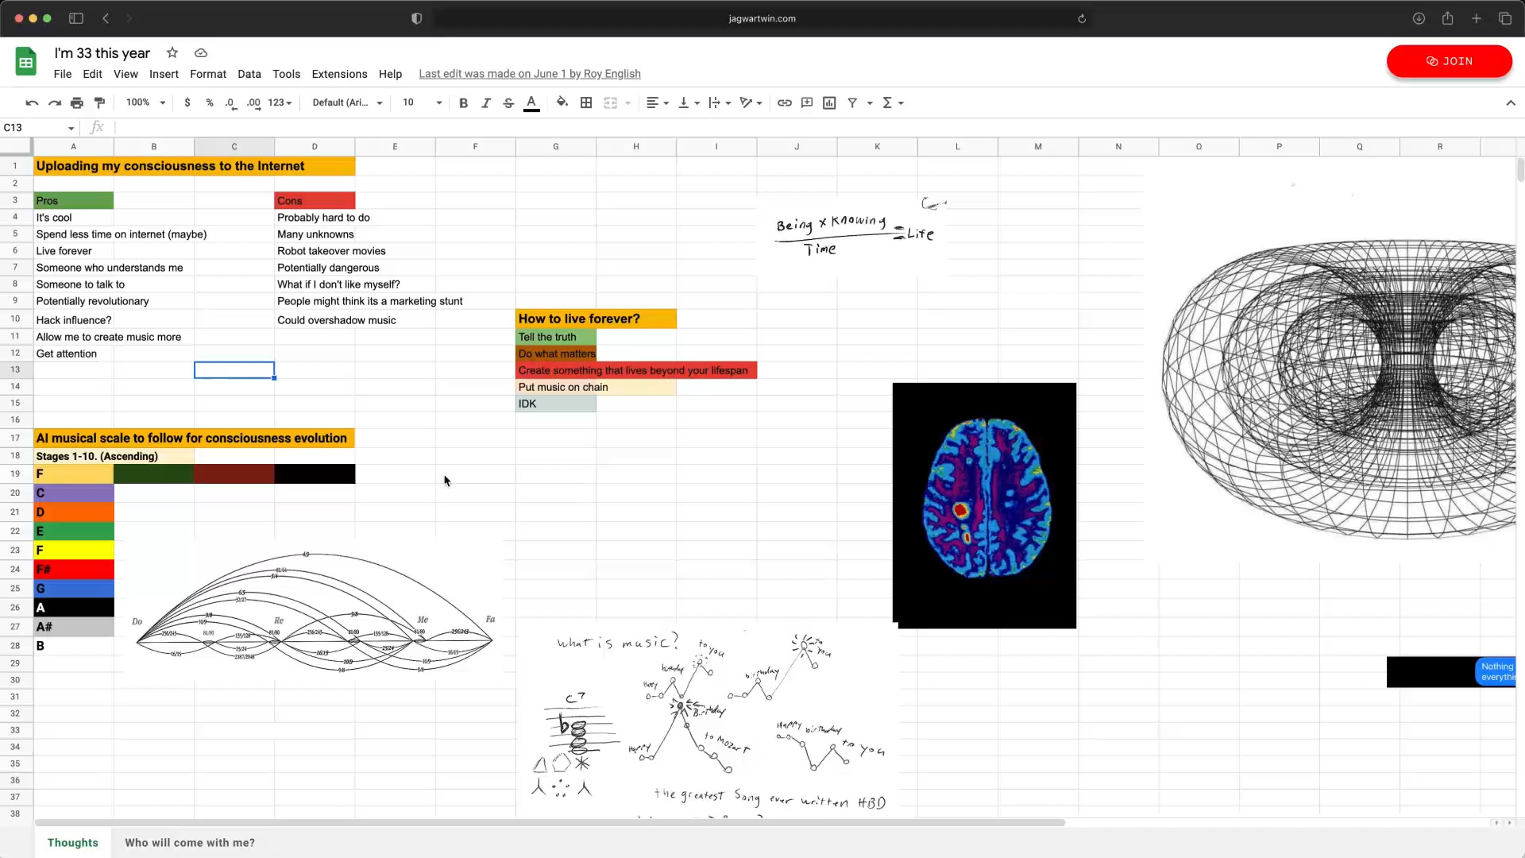Open the fill color picker
1525x858 pixels.
562,102
